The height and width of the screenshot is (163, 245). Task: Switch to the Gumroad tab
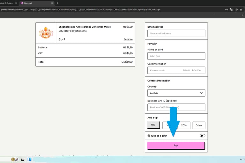pos(37,3)
